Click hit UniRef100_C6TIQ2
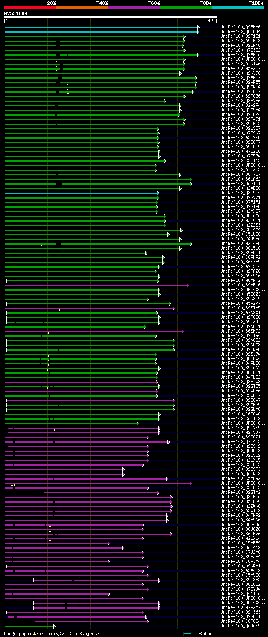The image size is (268, 637). point(240,418)
